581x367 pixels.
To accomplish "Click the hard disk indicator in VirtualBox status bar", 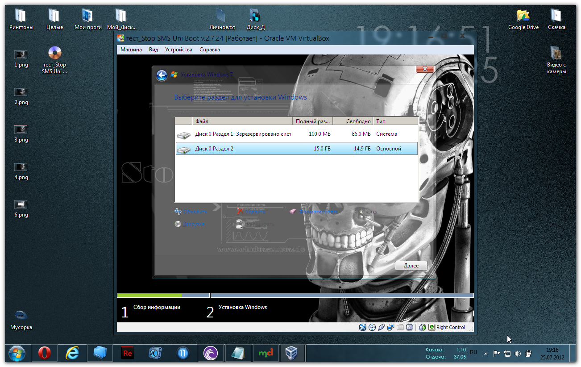I will (363, 327).
